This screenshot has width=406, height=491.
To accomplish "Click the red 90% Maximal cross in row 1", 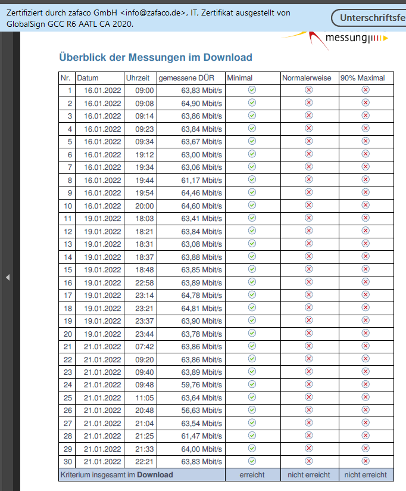I will tap(366, 90).
